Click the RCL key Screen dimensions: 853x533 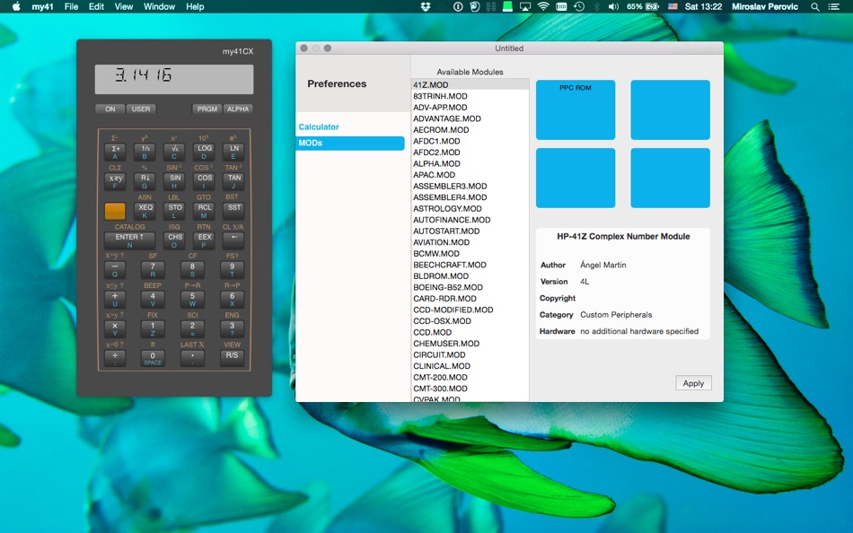coord(205,211)
